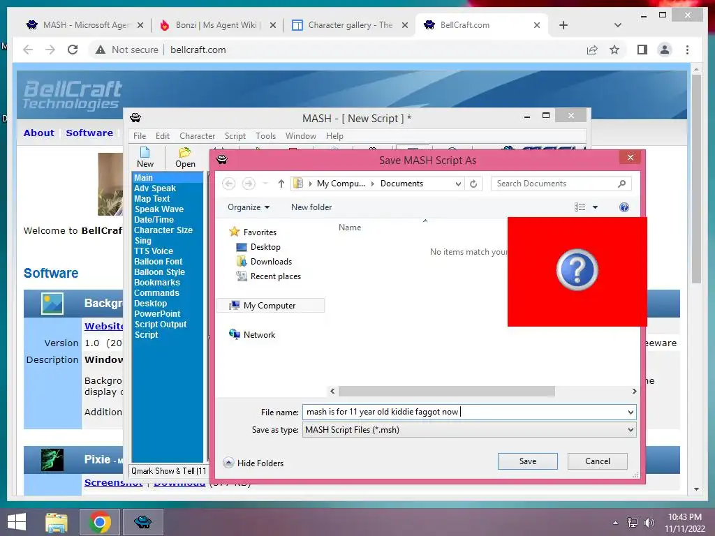Click the Chrome reload page icon
This screenshot has width=715, height=536.
(x=73, y=50)
